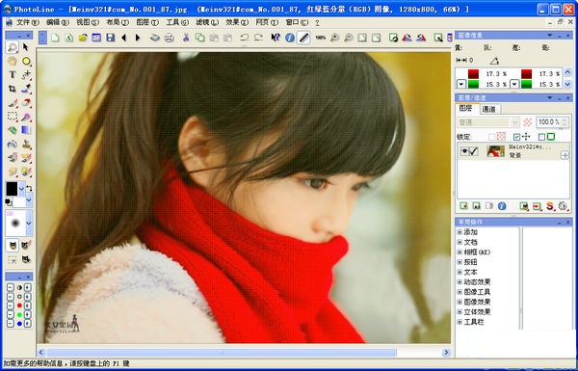Click blue info icon below layer list
Viewport: 578px width, 371px height.
click(502, 206)
